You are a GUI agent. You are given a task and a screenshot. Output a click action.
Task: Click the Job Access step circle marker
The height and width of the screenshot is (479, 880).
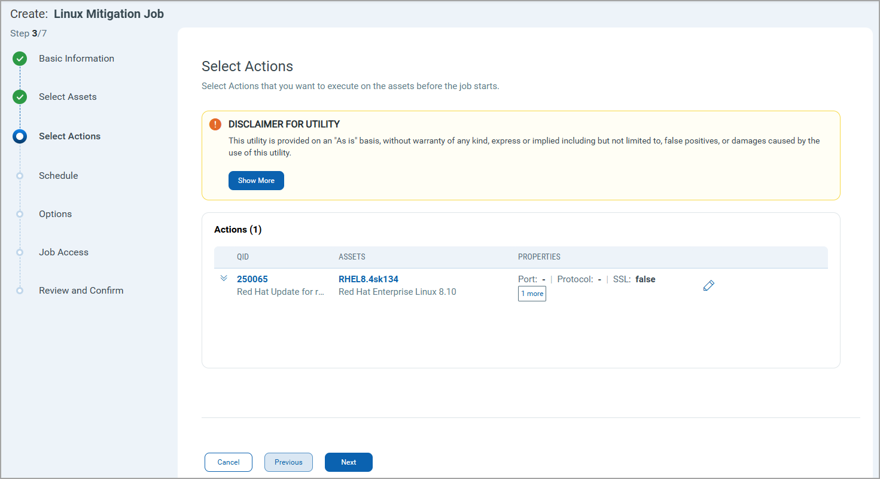20,252
